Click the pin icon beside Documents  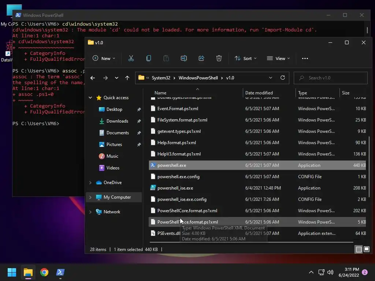coord(139,133)
